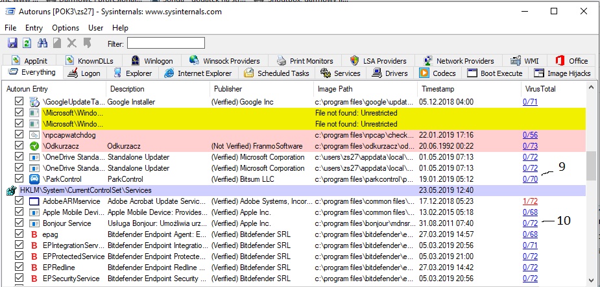The width and height of the screenshot is (600, 287).
Task: Open the Entry menu
Action: (34, 28)
